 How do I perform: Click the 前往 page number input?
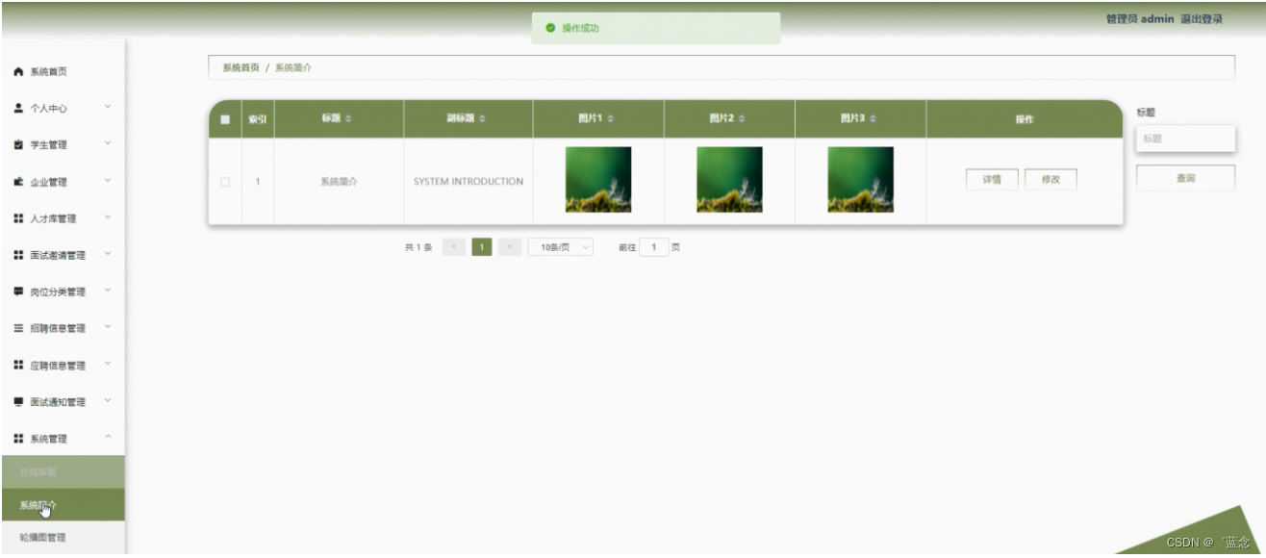654,247
